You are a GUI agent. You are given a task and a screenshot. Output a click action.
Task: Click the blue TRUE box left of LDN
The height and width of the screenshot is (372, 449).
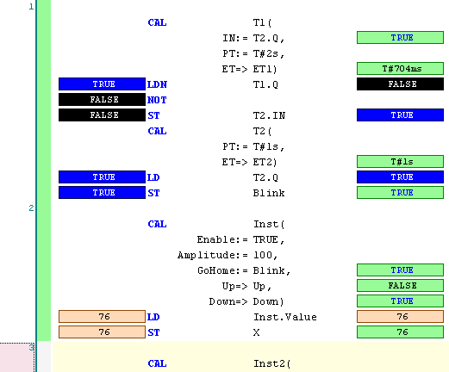(102, 84)
